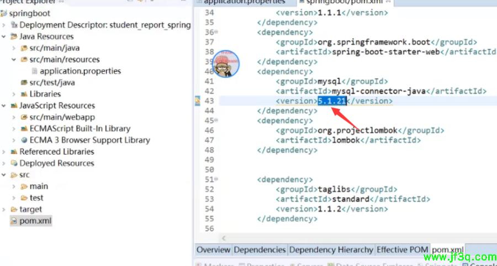Toggle code folding on line 36
497x266 pixels.
(216, 33)
